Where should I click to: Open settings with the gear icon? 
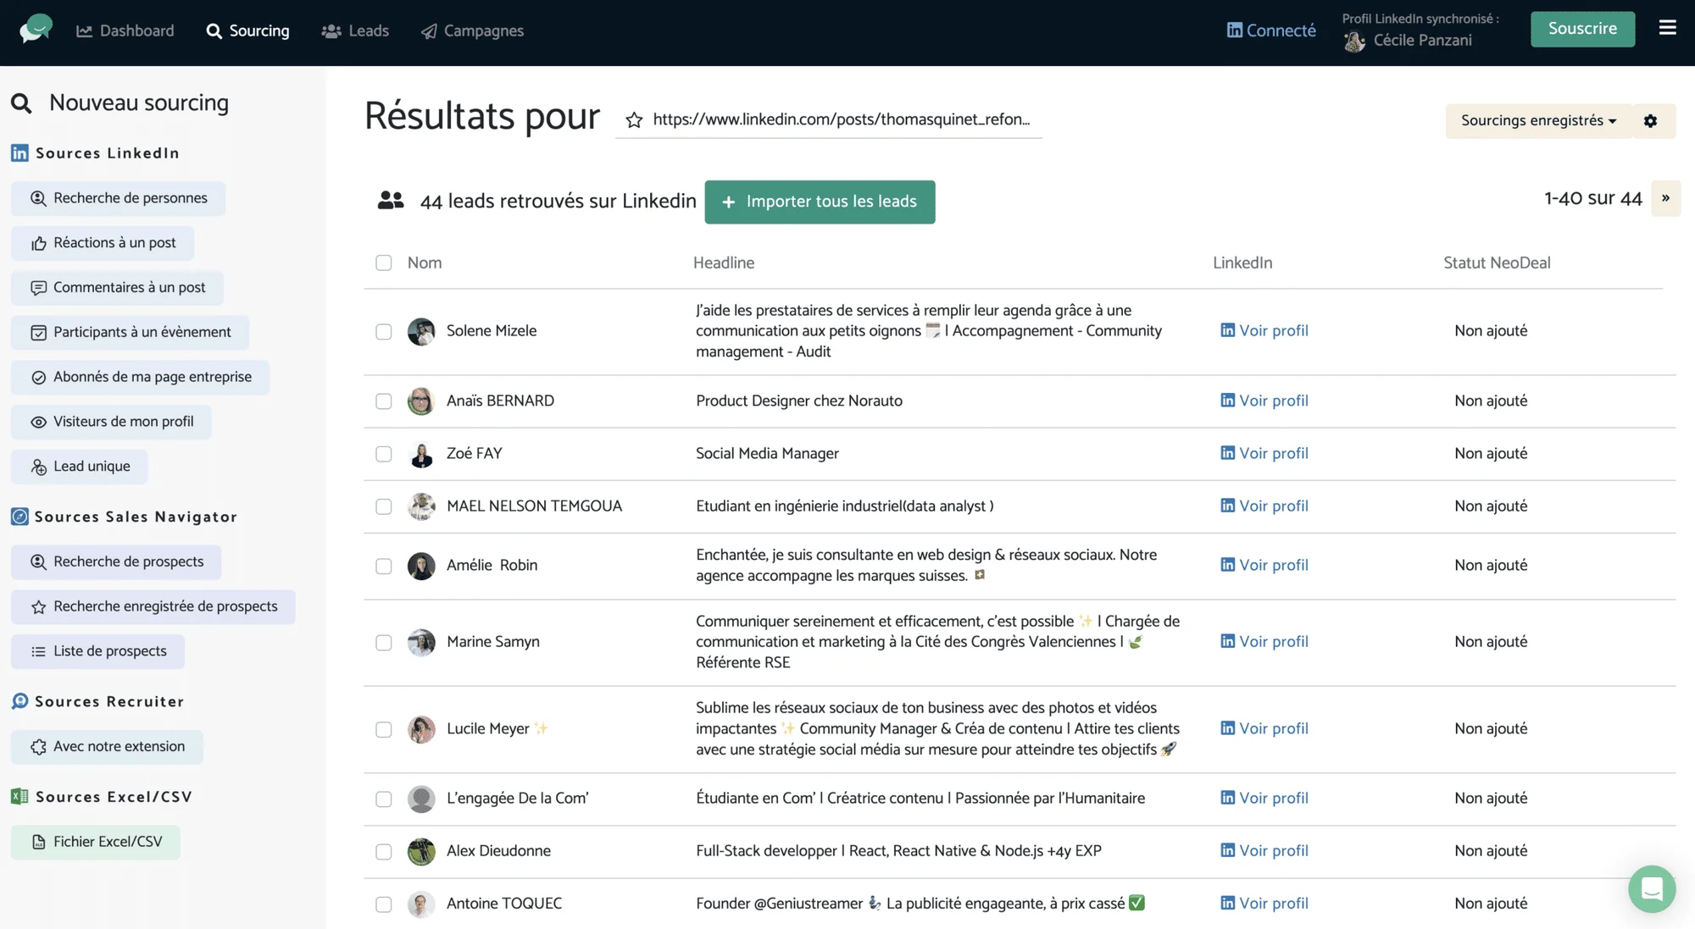1650,120
